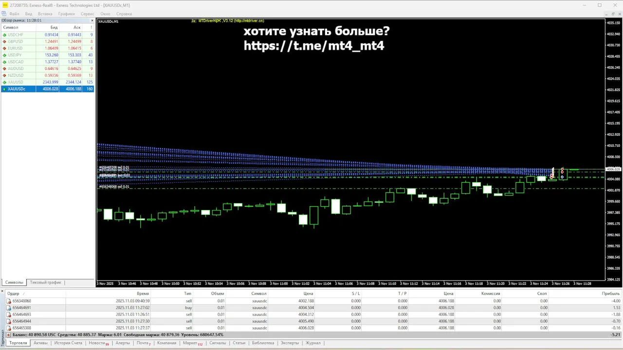The image size is (623, 350).
Task: Click the NZDUSD direction arrow icon
Action: coord(5,76)
